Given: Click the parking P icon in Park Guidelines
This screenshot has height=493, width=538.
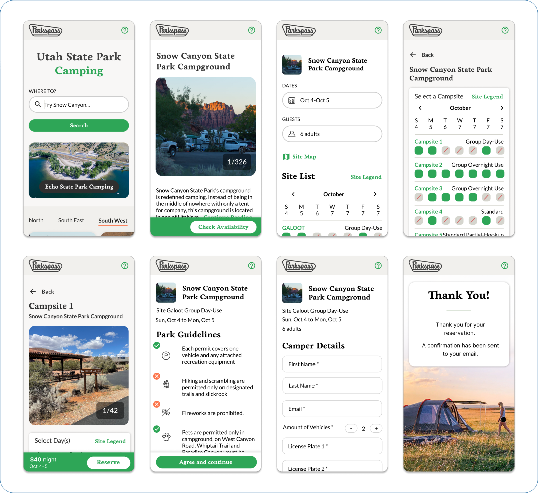Looking at the screenshot, I should [x=166, y=356].
